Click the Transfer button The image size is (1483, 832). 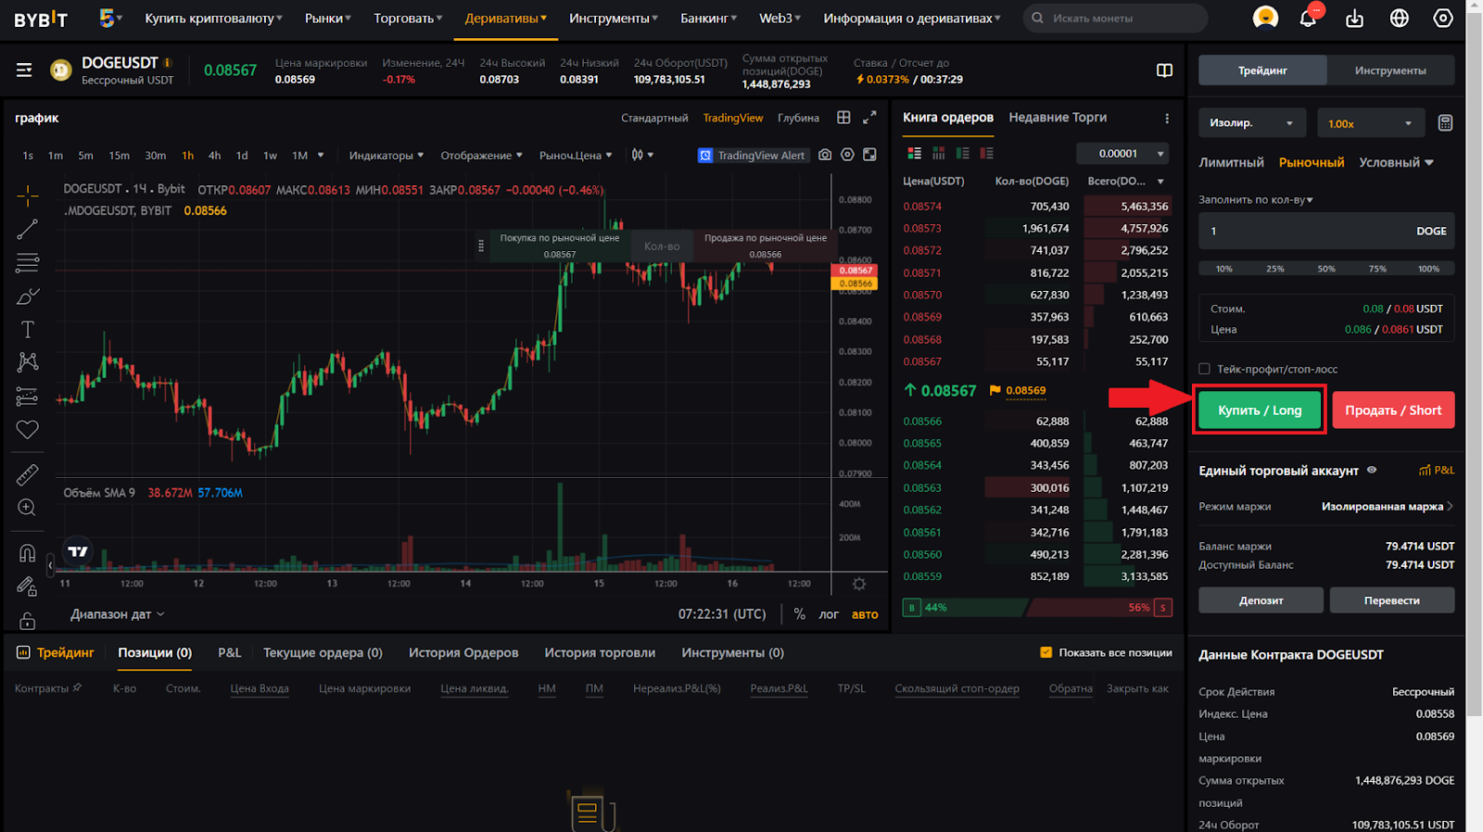click(x=1391, y=600)
